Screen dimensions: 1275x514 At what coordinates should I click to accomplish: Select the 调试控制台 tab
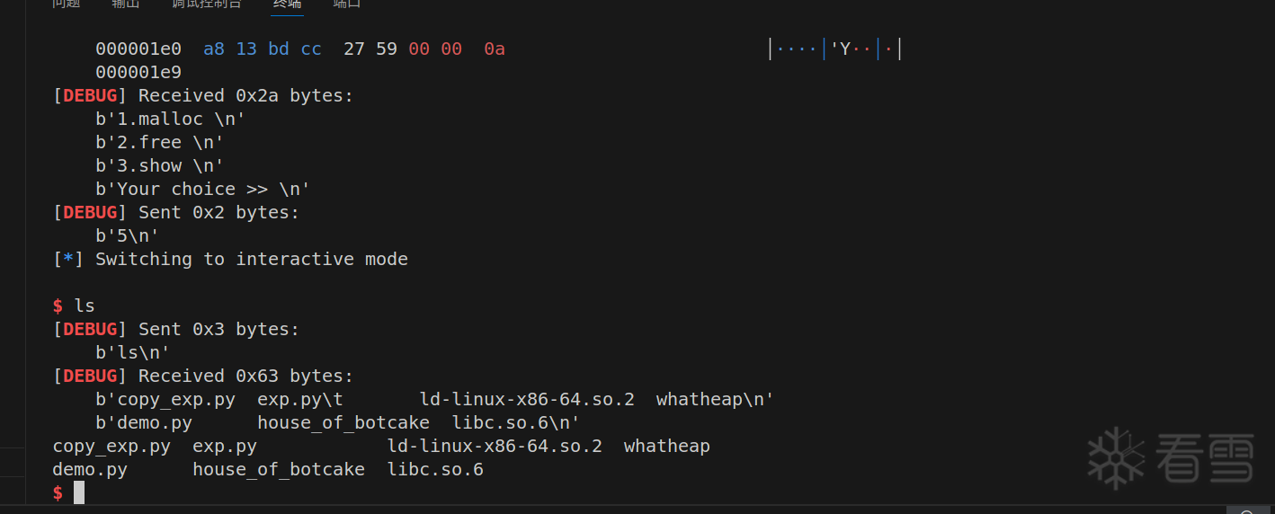click(x=207, y=4)
